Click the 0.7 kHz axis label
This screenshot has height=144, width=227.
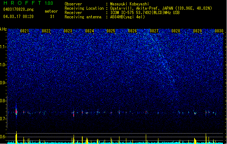pyautogui.click(x=3, y=119)
